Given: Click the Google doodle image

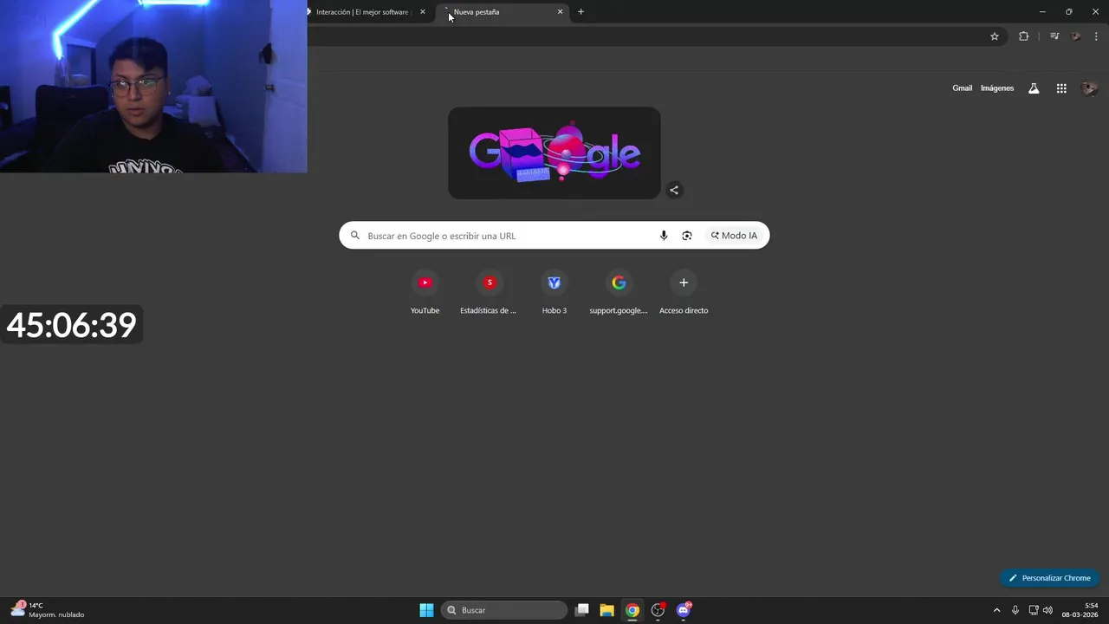Looking at the screenshot, I should click(x=554, y=153).
